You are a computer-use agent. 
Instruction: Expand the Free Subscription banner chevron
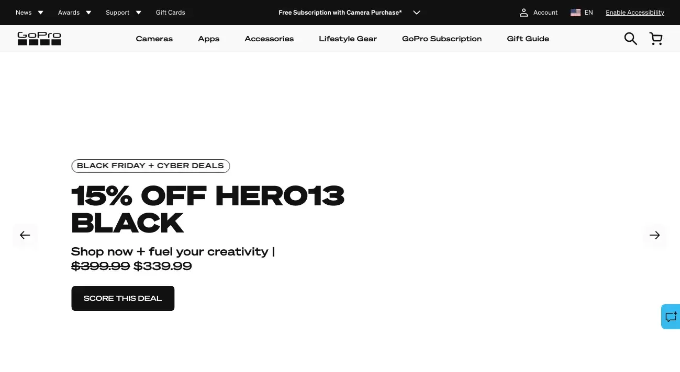pyautogui.click(x=417, y=13)
